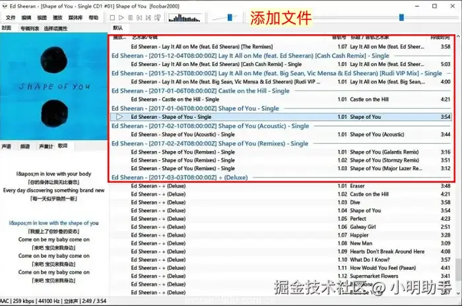Select track Shape of You (Stormzy Remix)
The image size is (462, 306).
[x=280, y=160]
